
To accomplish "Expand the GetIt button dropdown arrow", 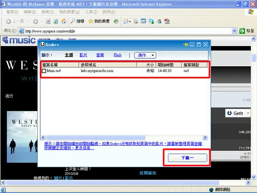I will coord(248,113).
